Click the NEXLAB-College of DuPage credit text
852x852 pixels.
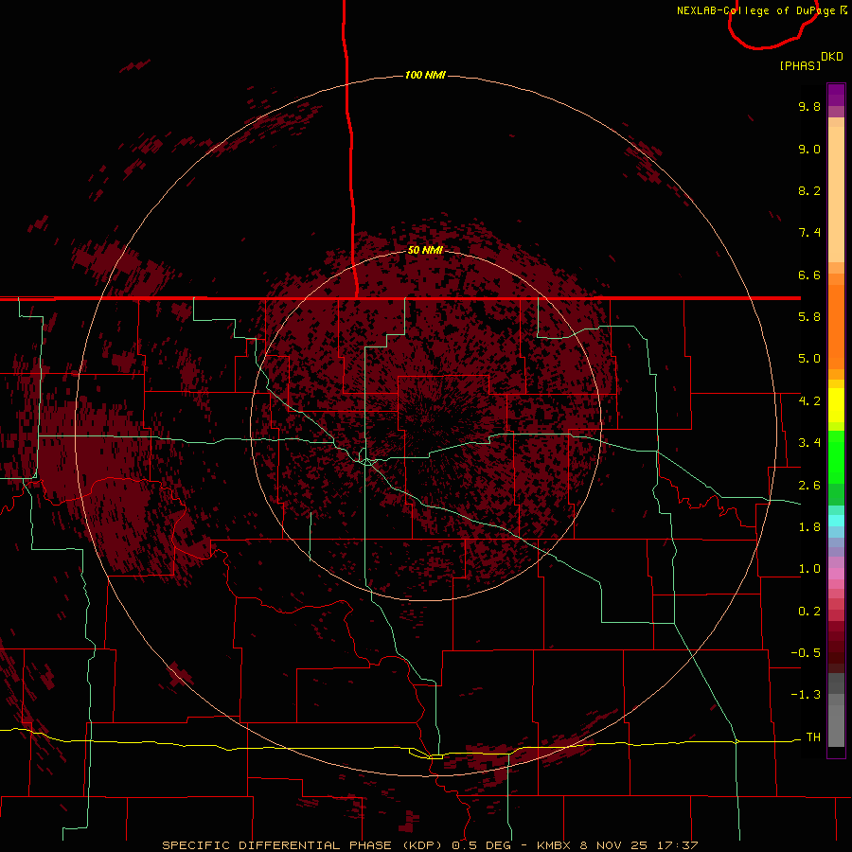(761, 10)
